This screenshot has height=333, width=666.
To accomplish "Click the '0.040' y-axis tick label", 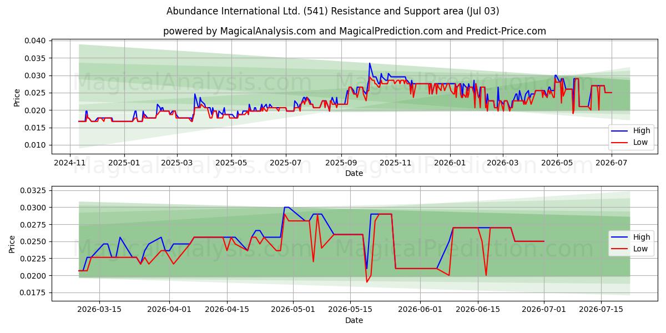I will [x=36, y=41].
